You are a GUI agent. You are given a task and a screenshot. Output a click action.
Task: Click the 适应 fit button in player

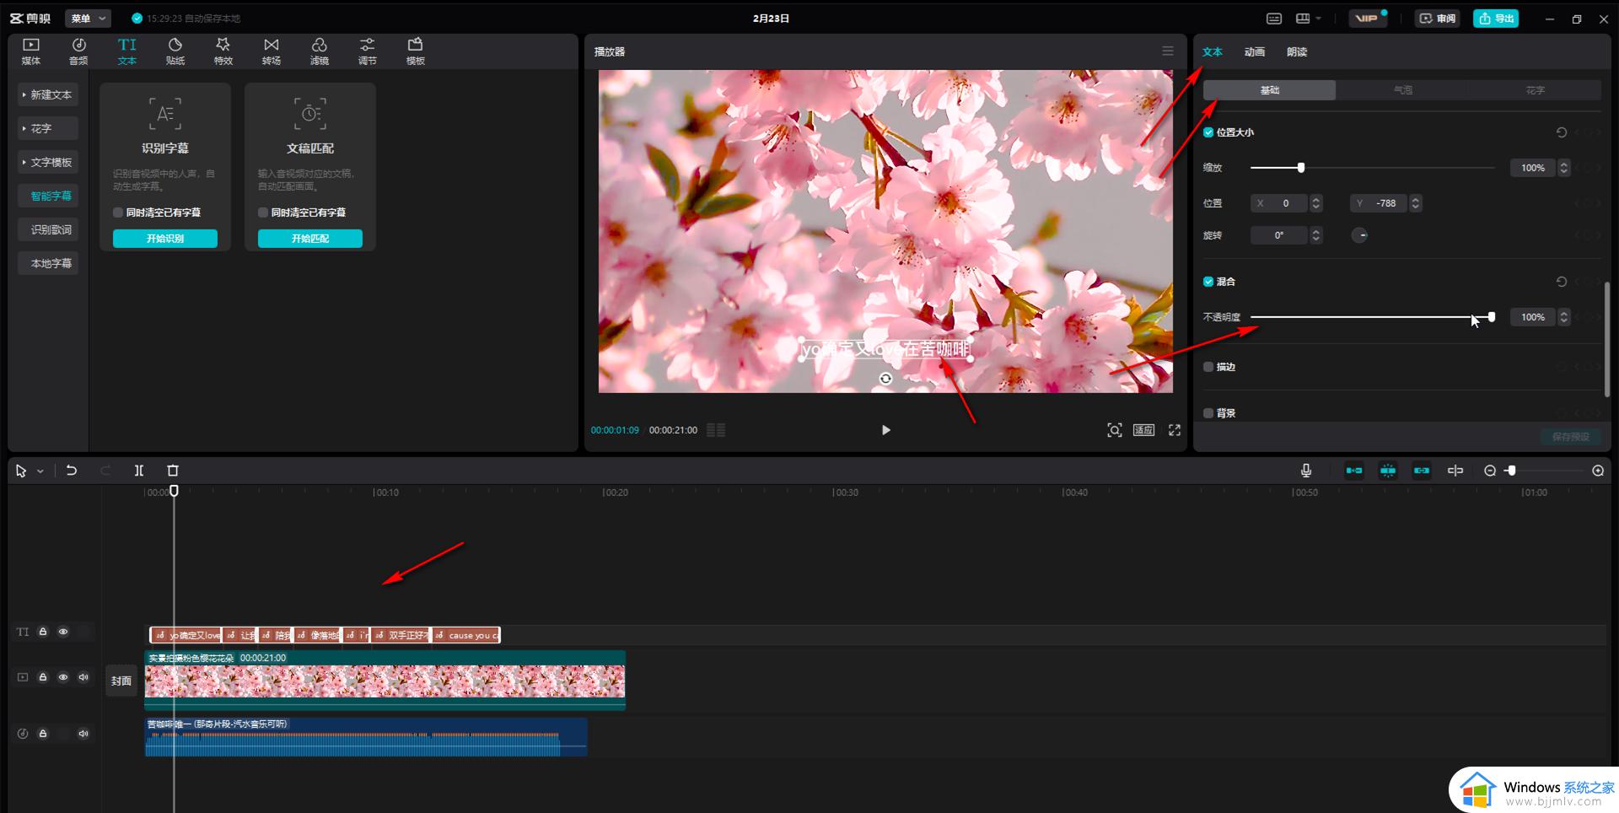(1143, 430)
